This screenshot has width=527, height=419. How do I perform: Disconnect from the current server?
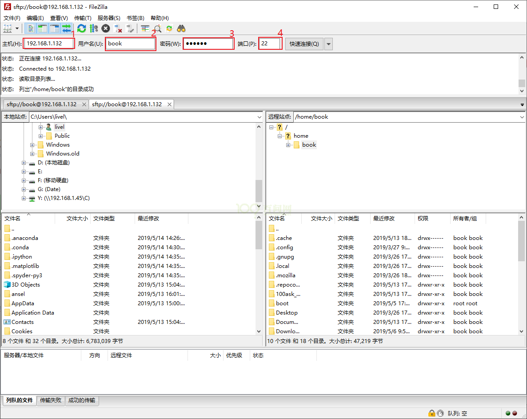point(118,28)
